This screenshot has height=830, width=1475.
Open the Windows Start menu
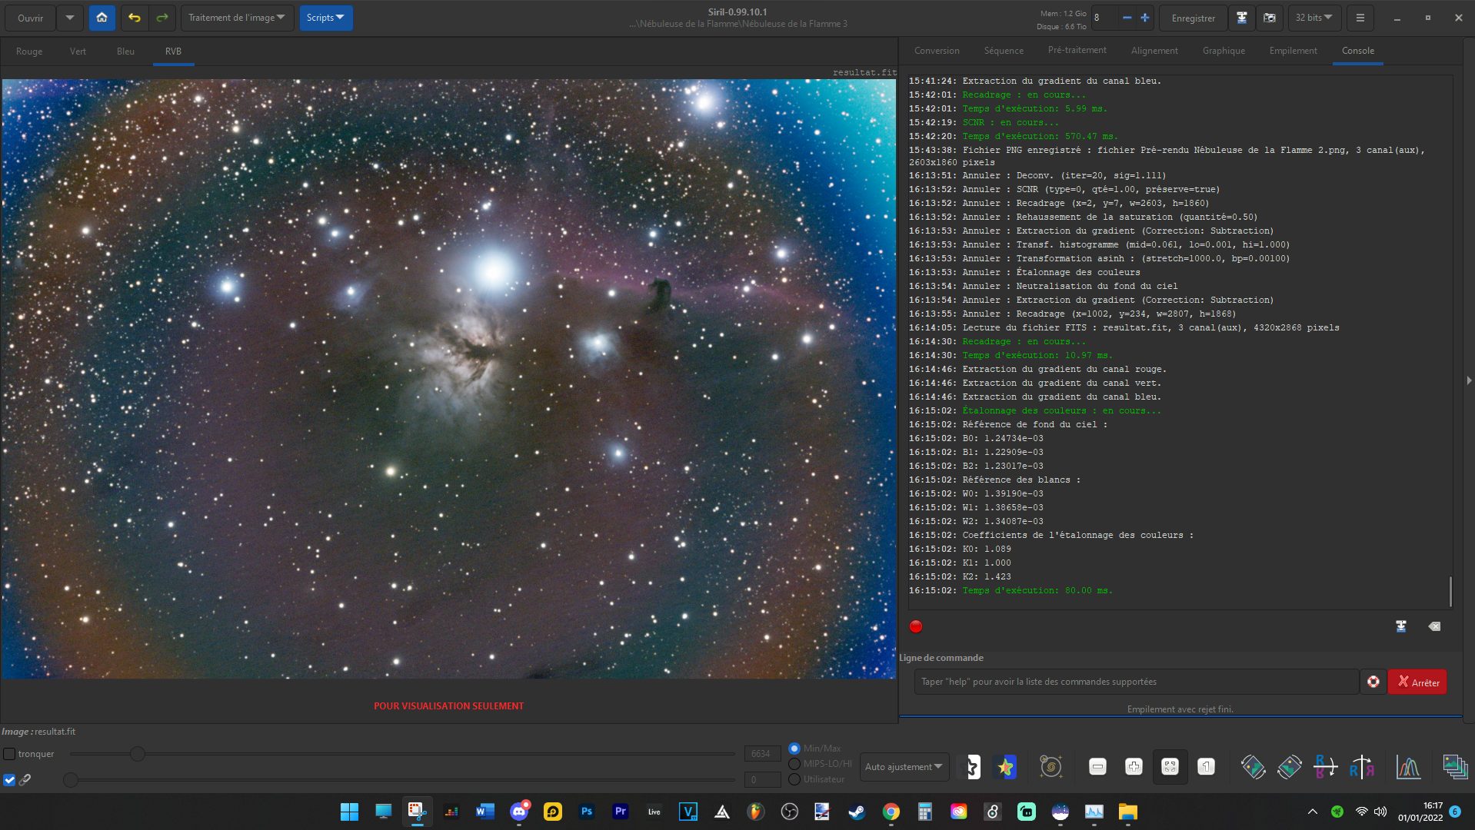tap(349, 812)
